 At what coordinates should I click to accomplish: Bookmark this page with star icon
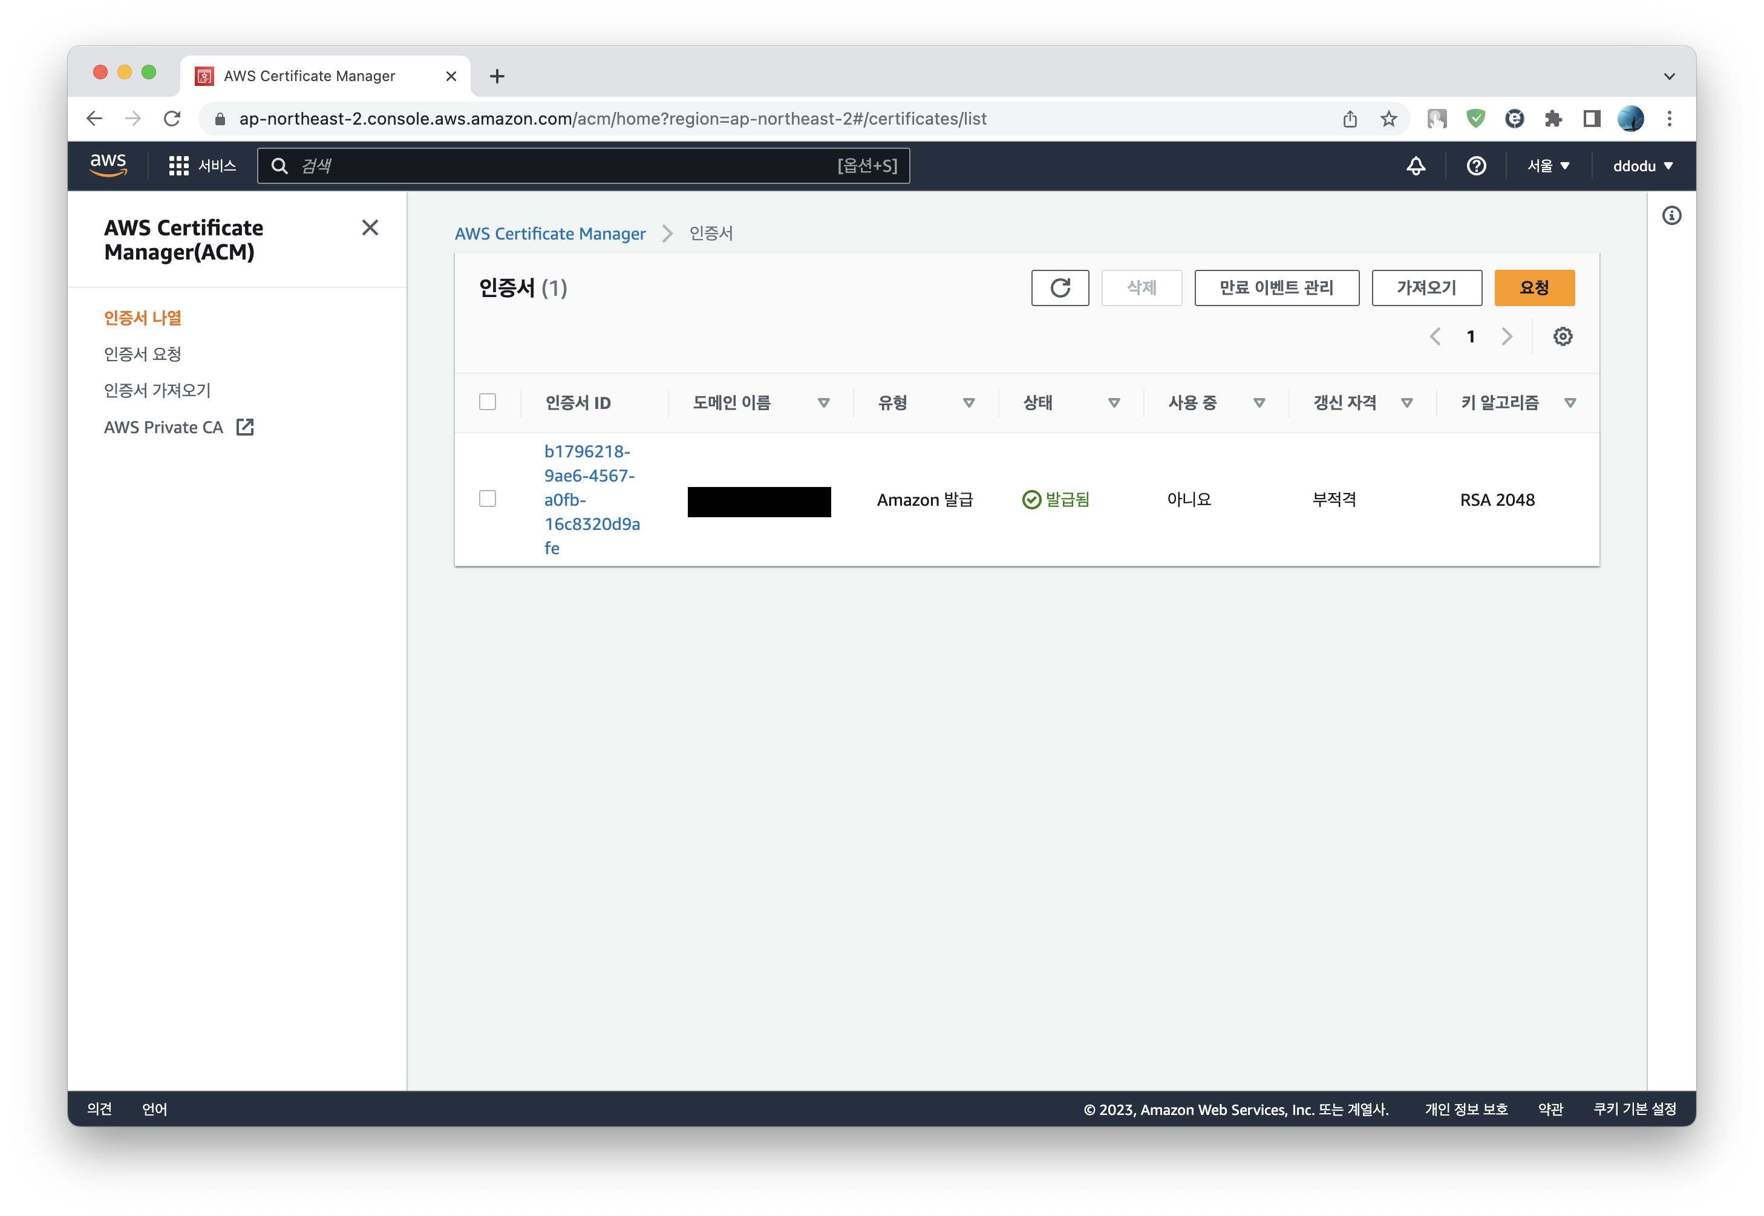[x=1388, y=119]
